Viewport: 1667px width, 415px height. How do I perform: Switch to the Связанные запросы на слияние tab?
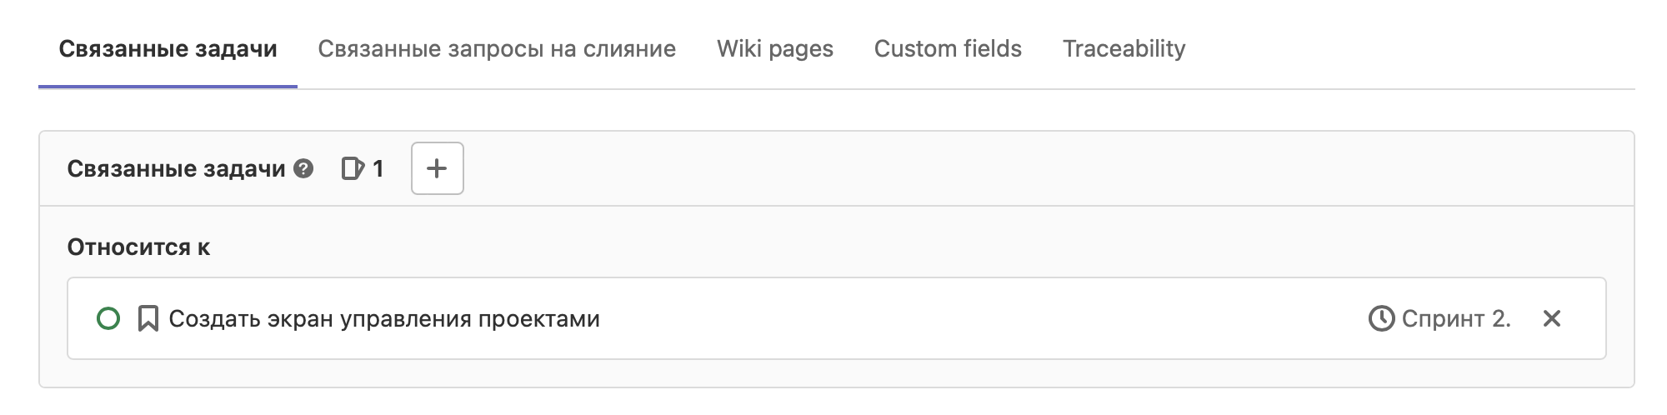coord(497,49)
